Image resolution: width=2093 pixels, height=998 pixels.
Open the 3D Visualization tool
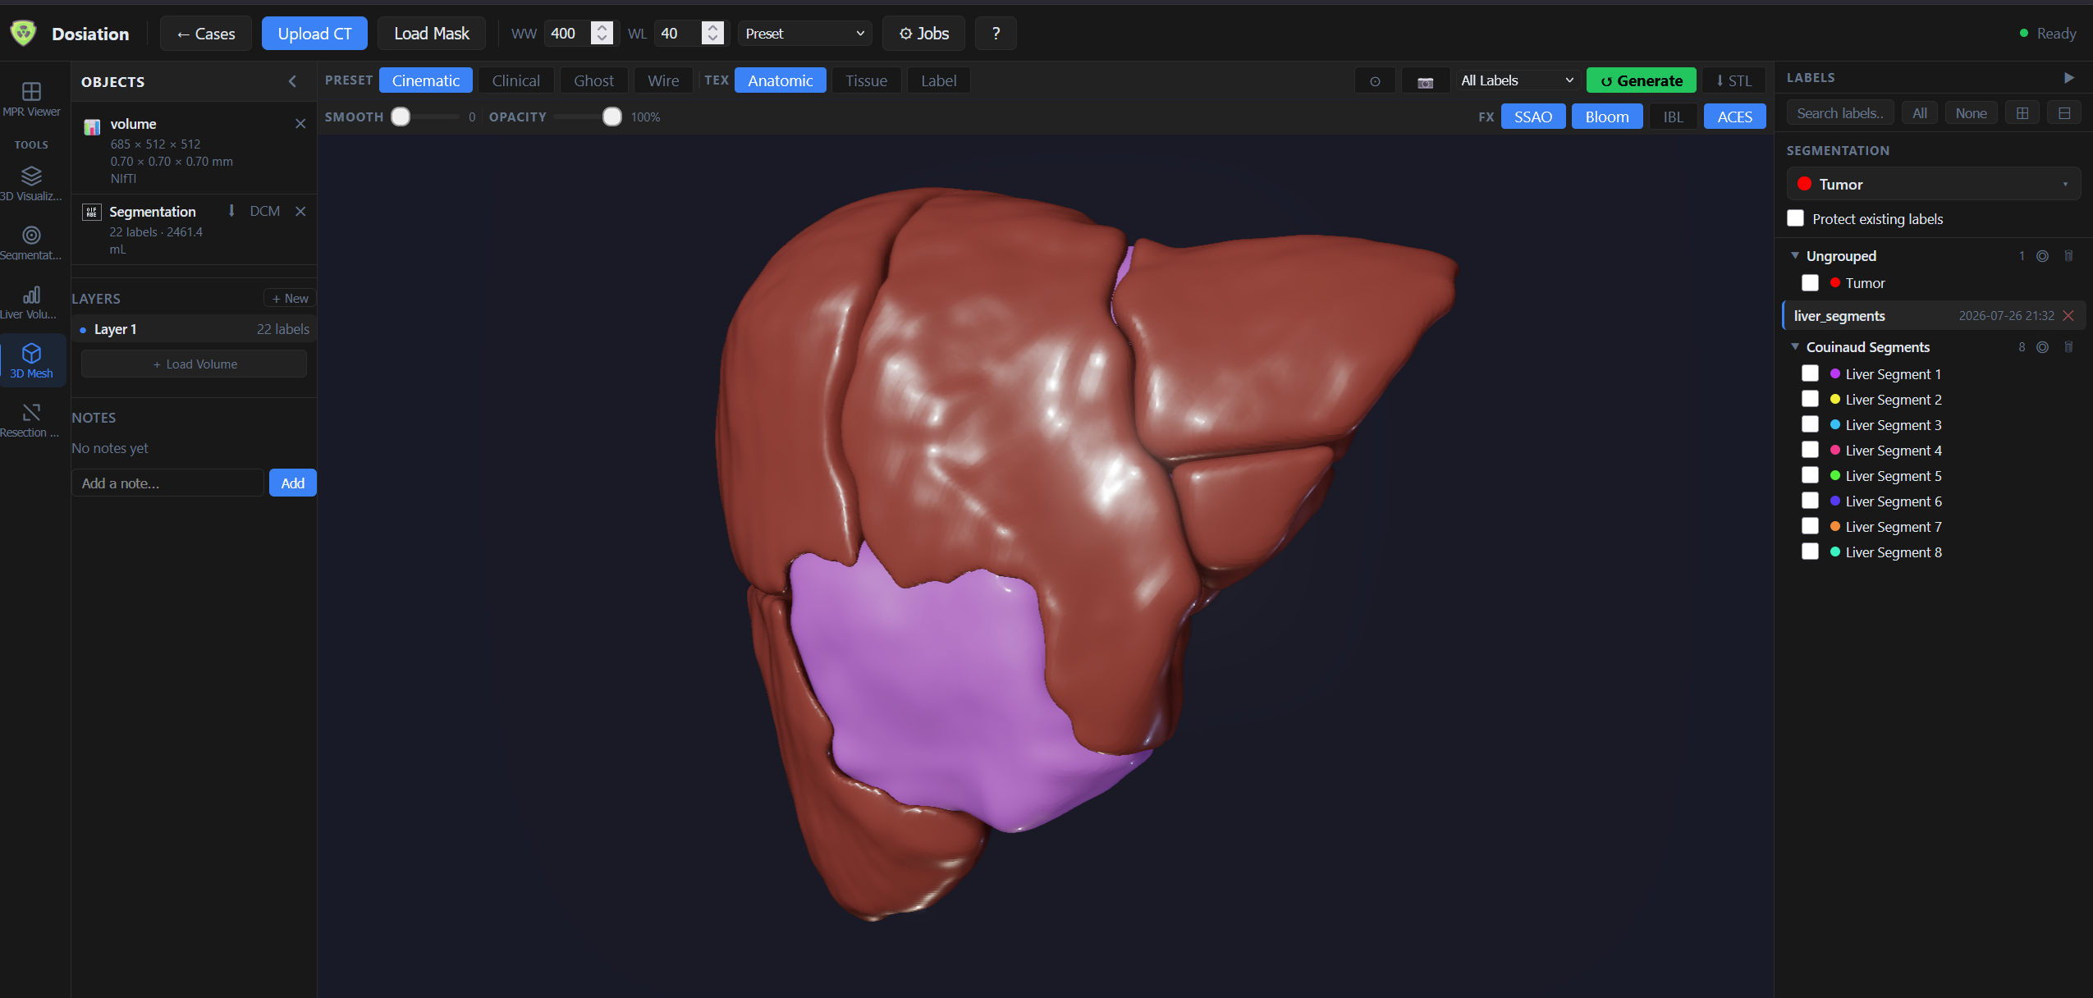click(x=31, y=184)
